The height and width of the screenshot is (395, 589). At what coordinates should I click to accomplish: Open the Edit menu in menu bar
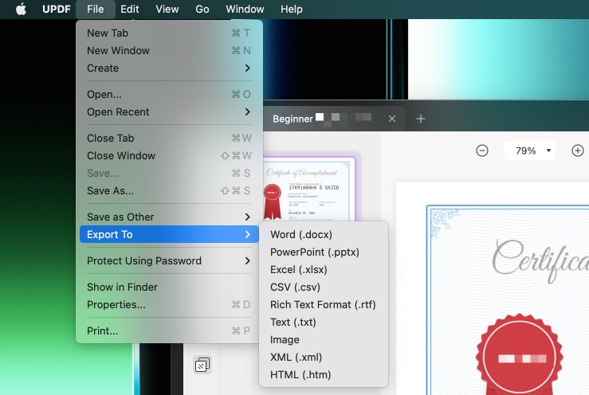tap(130, 10)
